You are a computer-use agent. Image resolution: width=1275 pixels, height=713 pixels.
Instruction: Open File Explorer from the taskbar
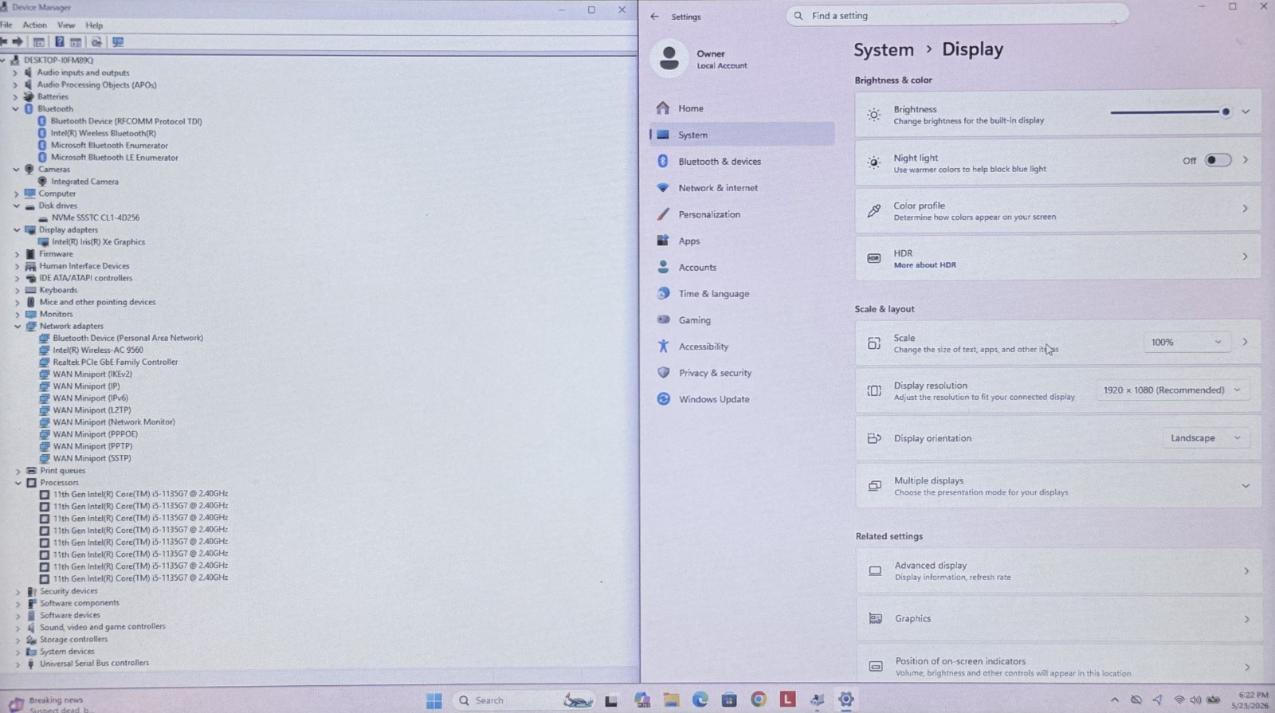click(671, 700)
